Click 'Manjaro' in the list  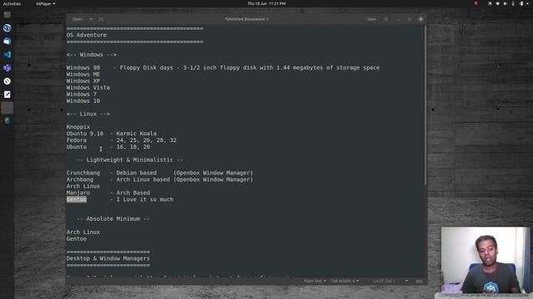78,193
